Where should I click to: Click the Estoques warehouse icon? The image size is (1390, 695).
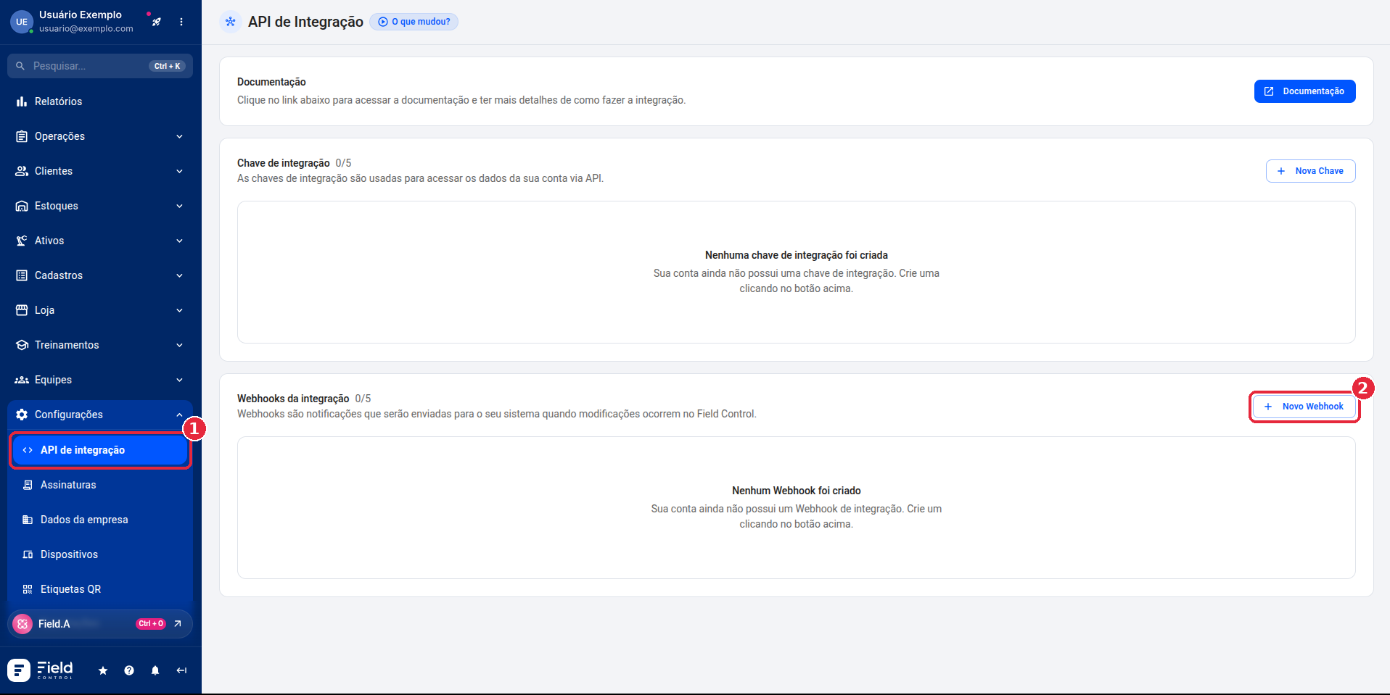click(22, 206)
